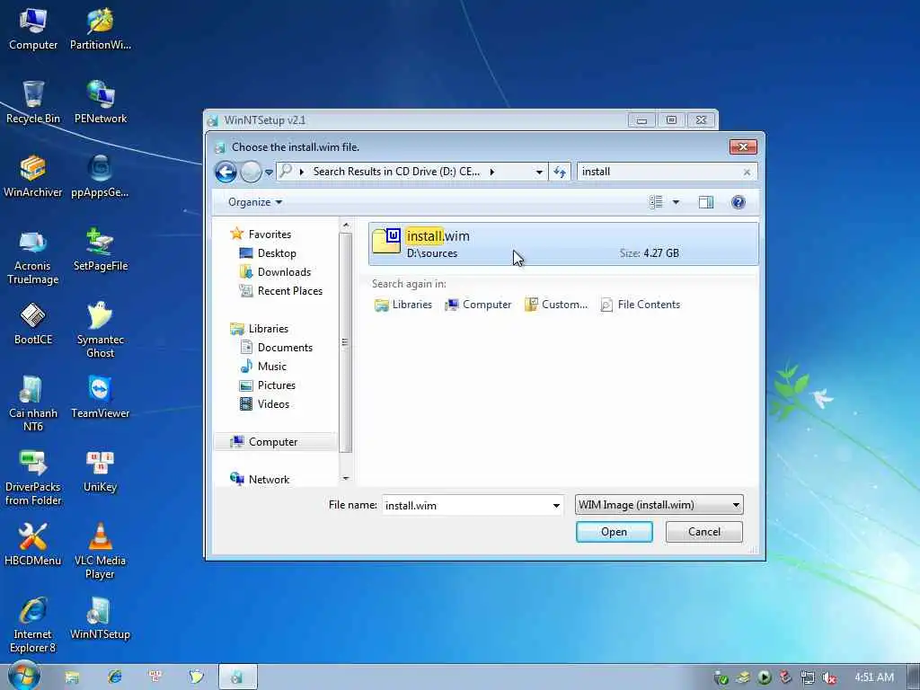Clear the search box with the X

pyautogui.click(x=747, y=172)
